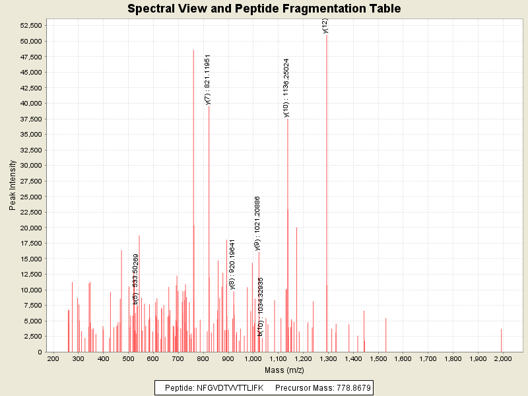Screen dimensions: 528x396
Task: Click the tall unlabeled red peak near m/z 760
Action: pyautogui.click(x=193, y=198)
